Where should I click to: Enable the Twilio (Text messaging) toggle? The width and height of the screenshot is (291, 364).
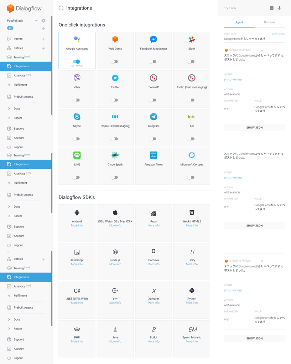coord(191,100)
